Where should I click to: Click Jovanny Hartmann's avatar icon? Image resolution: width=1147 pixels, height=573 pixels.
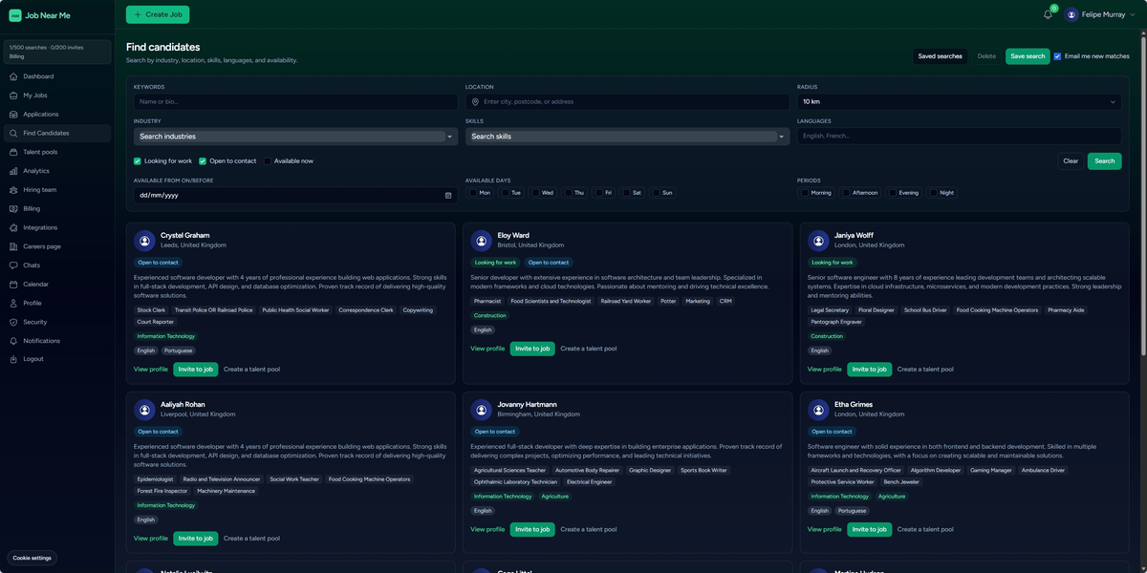tap(482, 410)
